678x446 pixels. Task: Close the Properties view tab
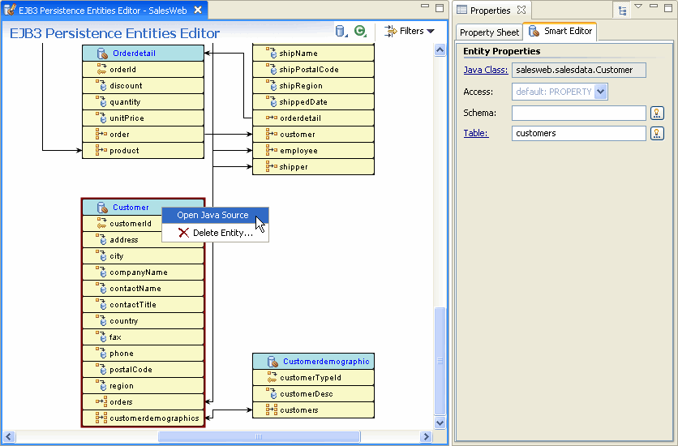tap(522, 10)
